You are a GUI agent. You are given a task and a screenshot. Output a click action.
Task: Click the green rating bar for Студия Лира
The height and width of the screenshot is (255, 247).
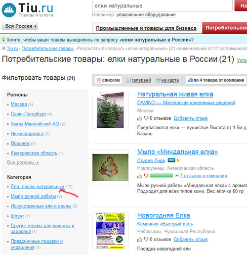coord(162,175)
